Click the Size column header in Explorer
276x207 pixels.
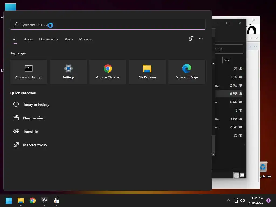pos(227,60)
